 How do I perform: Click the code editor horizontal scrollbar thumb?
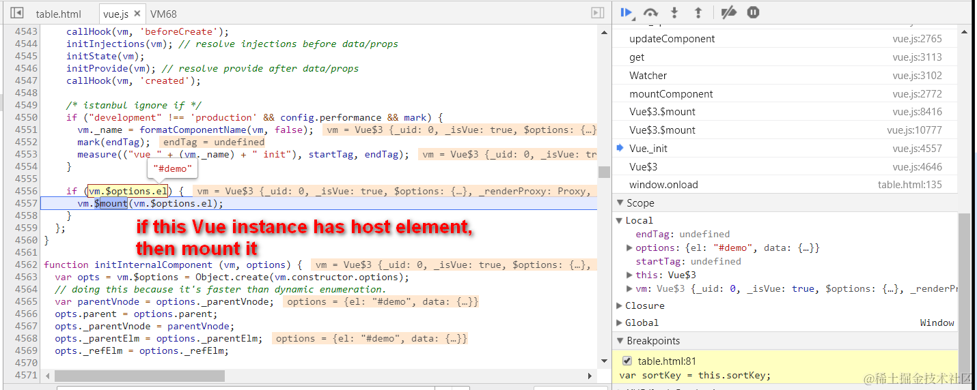click(x=139, y=376)
